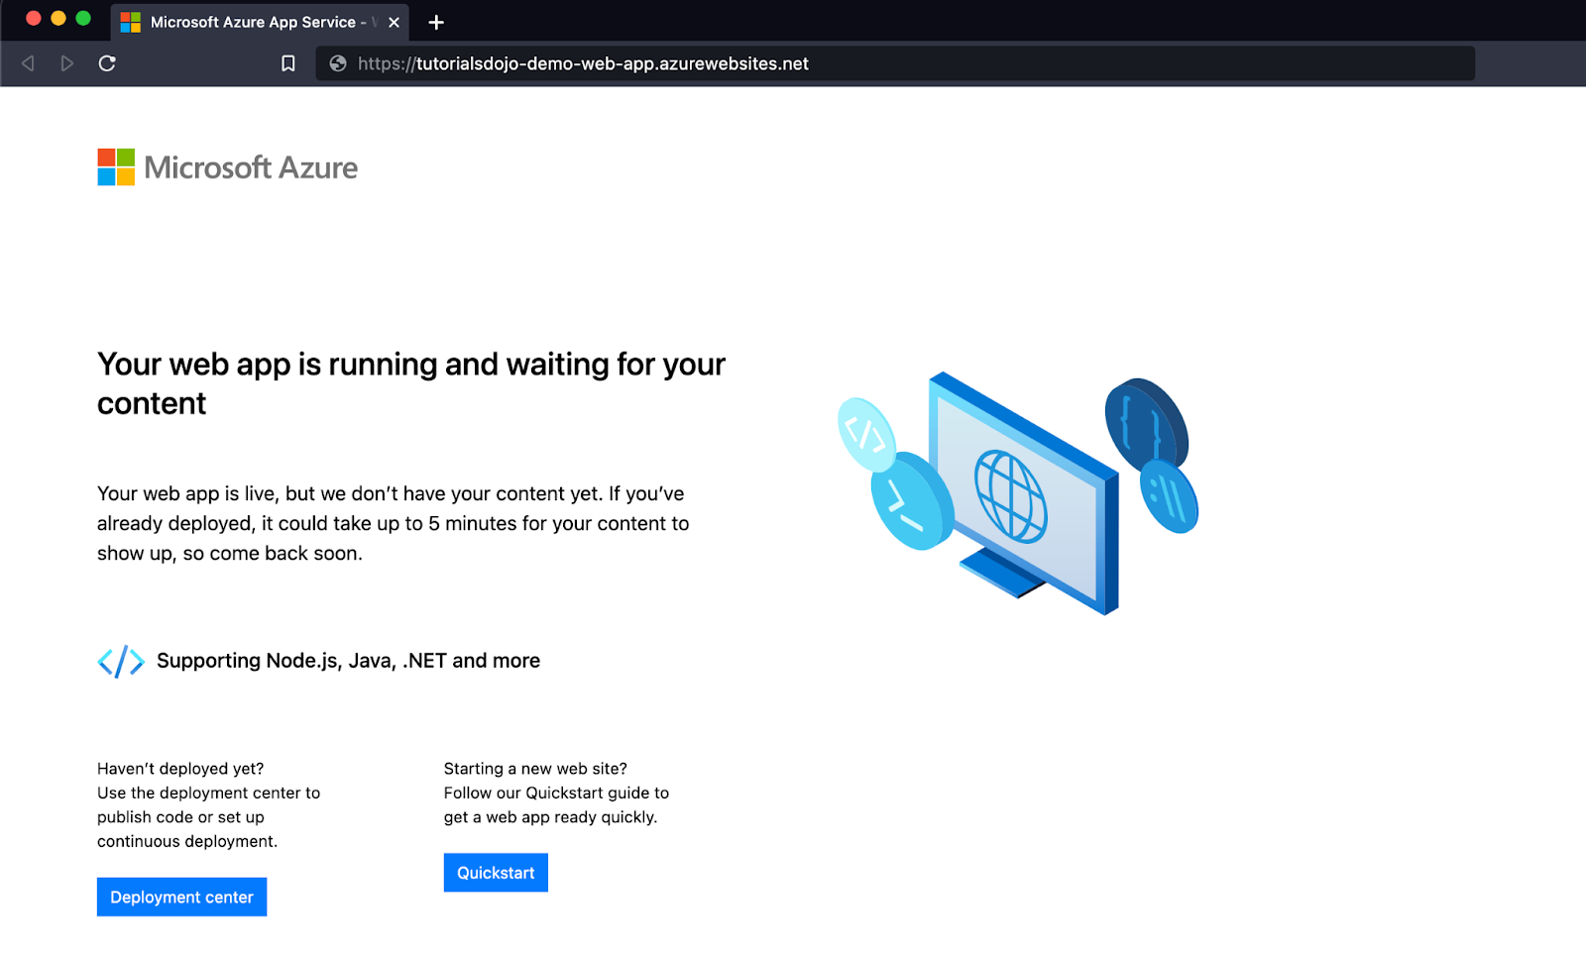Screen dimensions: 1586x957
Task: Reload the Azure web app page
Action: 107,63
